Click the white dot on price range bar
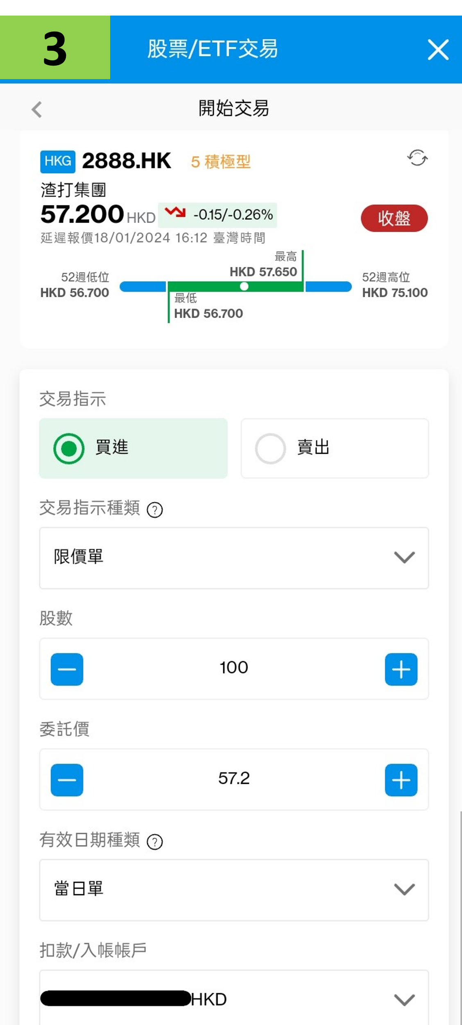The image size is (462, 1025). 244,286
